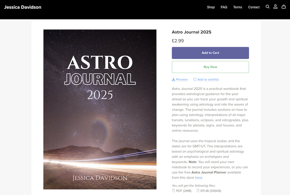Click the Buy Now button
The image size is (290, 195).
[x=210, y=67]
